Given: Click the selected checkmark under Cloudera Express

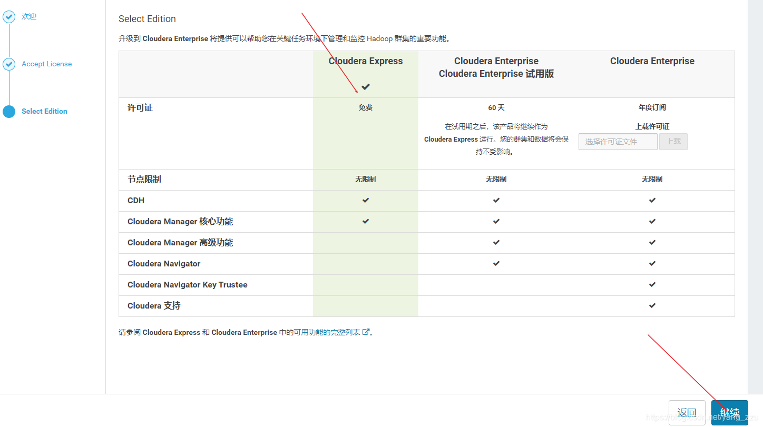Looking at the screenshot, I should pyautogui.click(x=366, y=86).
